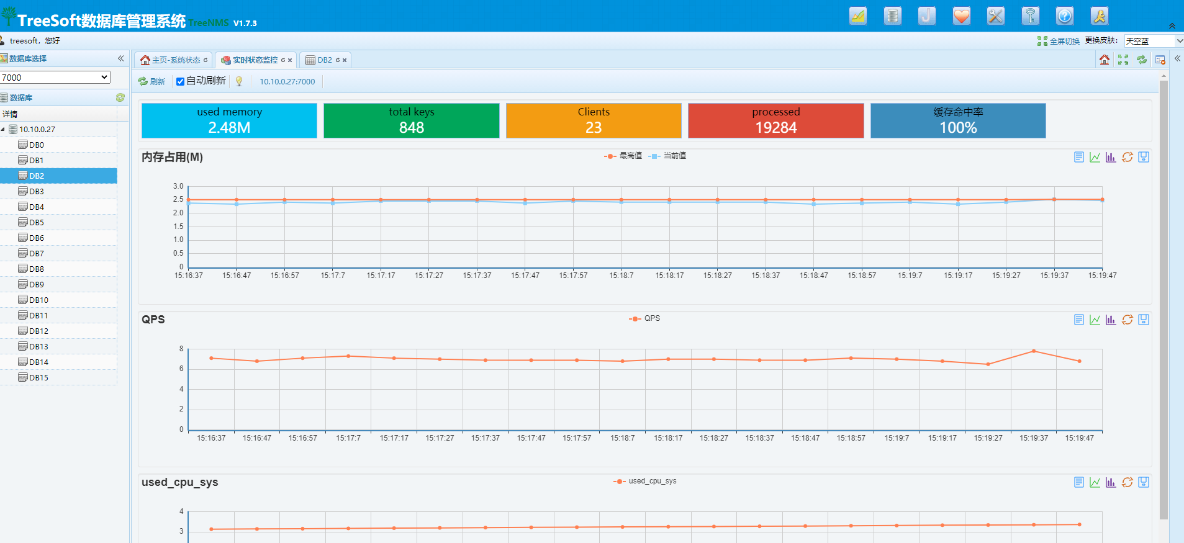This screenshot has height=543, width=1184.
Task: Switch memory chart to bar chart view
Action: pyautogui.click(x=1111, y=157)
